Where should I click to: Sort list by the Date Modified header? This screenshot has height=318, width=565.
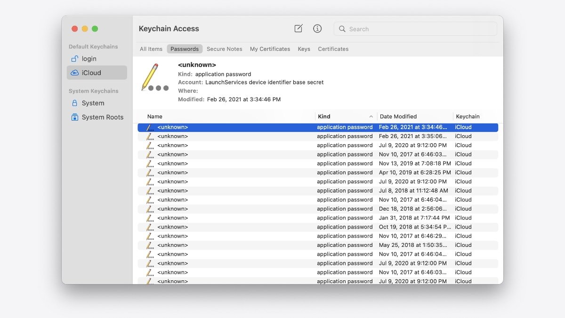pyautogui.click(x=398, y=116)
